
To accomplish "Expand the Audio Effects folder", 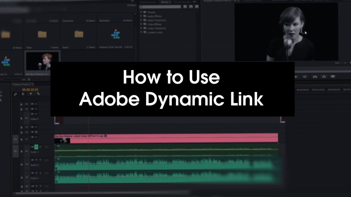I will [x=141, y=16].
